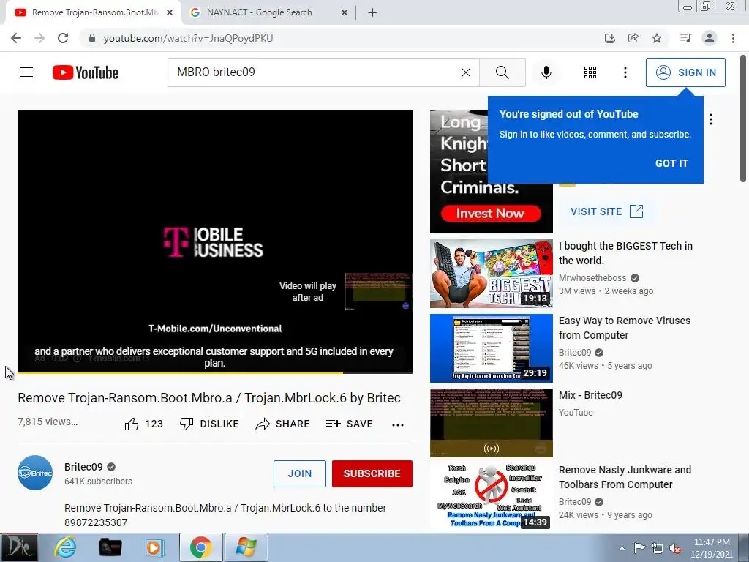Click the DISLIKE button
This screenshot has width=749, height=562.
point(209,424)
